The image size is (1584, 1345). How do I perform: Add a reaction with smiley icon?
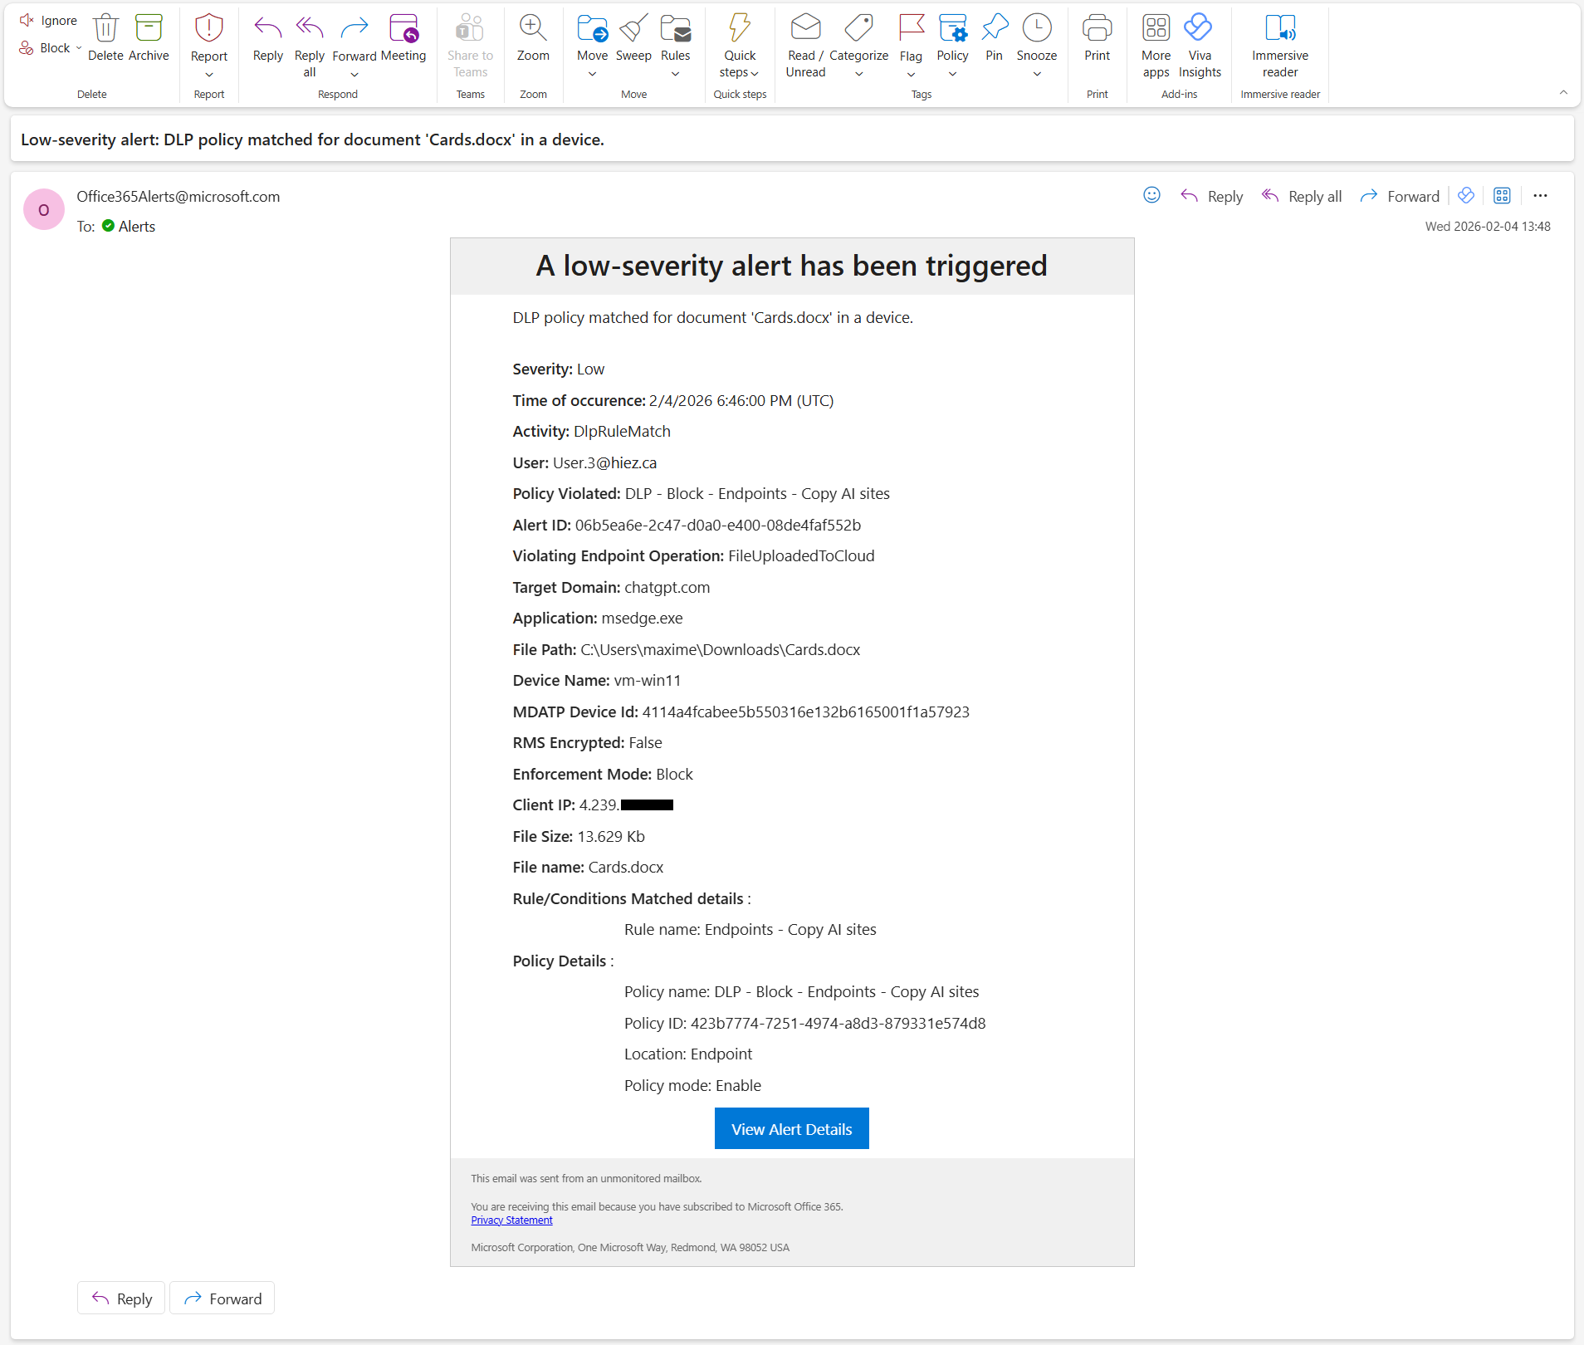tap(1151, 195)
